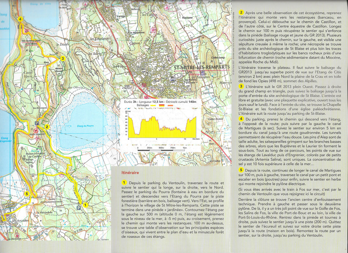Click step number 4 badge beside 'Du parking, prenez le chemin'
The width and height of the screenshot is (348, 253).
pos(241,119)
